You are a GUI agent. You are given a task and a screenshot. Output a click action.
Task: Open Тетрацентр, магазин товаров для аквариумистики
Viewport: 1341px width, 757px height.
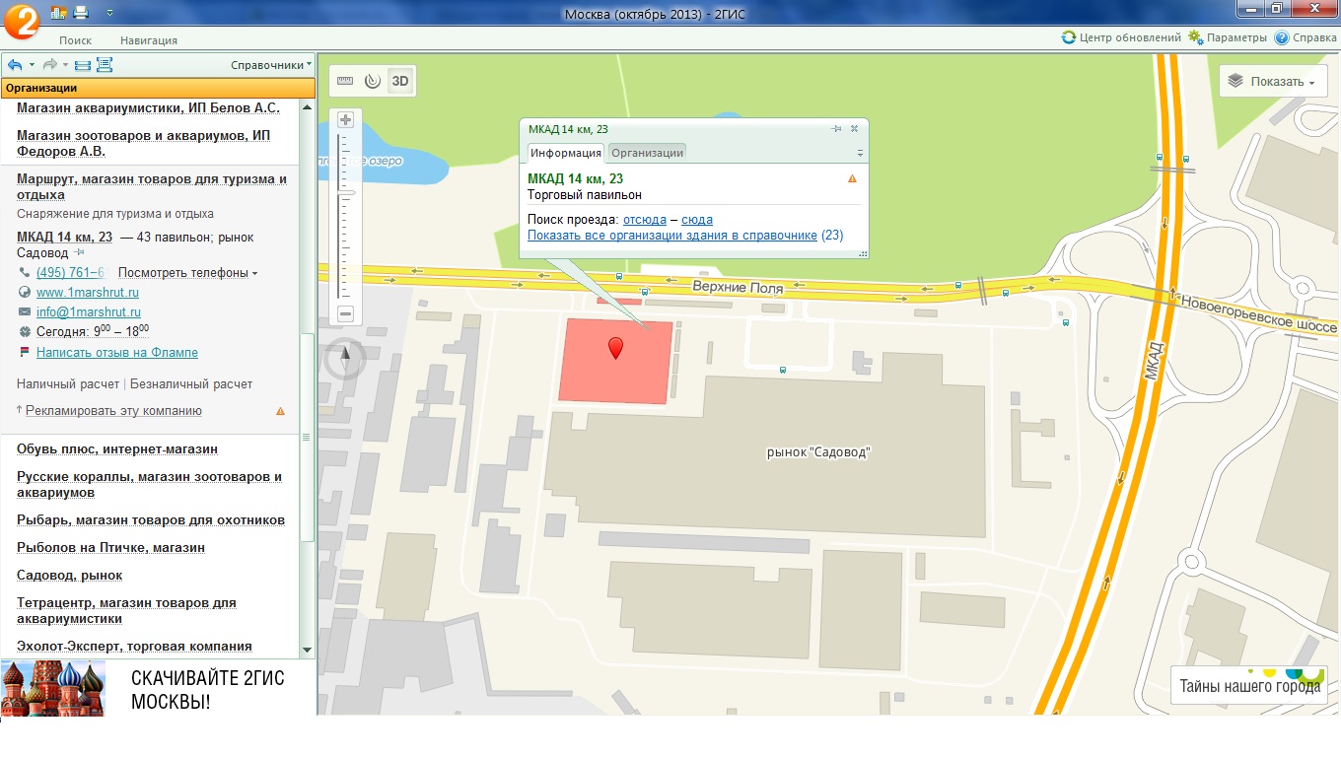(x=126, y=610)
